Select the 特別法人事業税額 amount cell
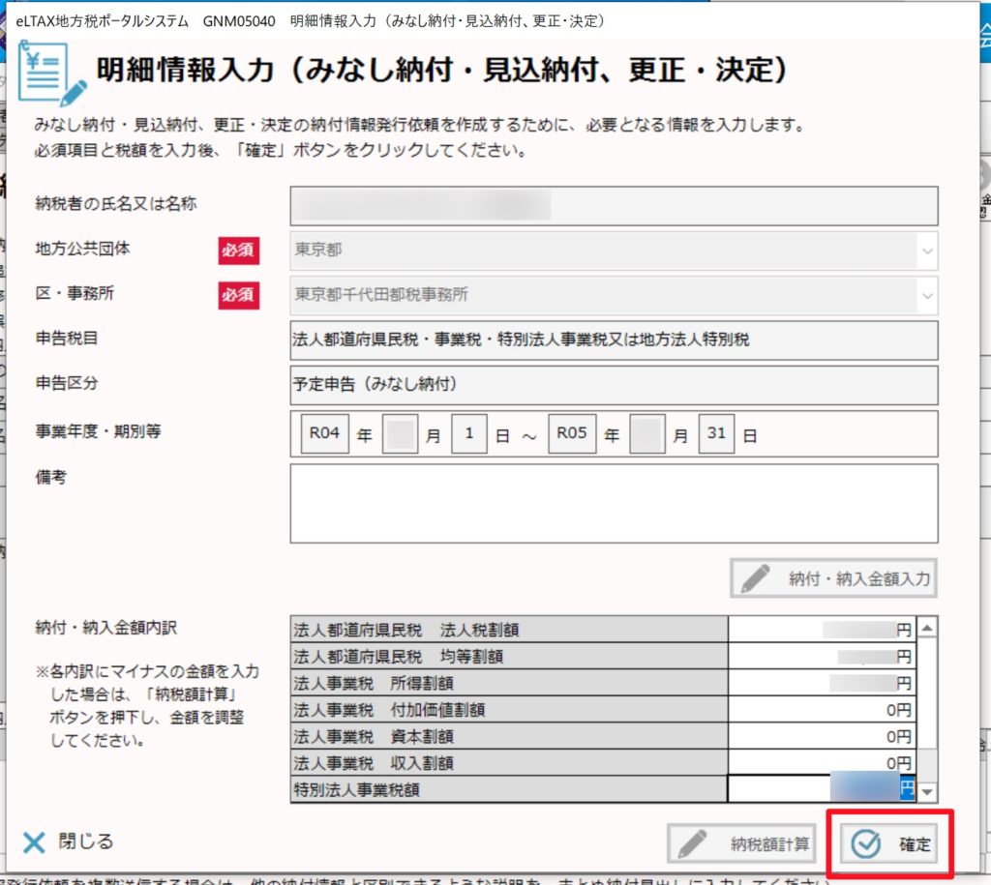This screenshot has width=991, height=885. [821, 789]
